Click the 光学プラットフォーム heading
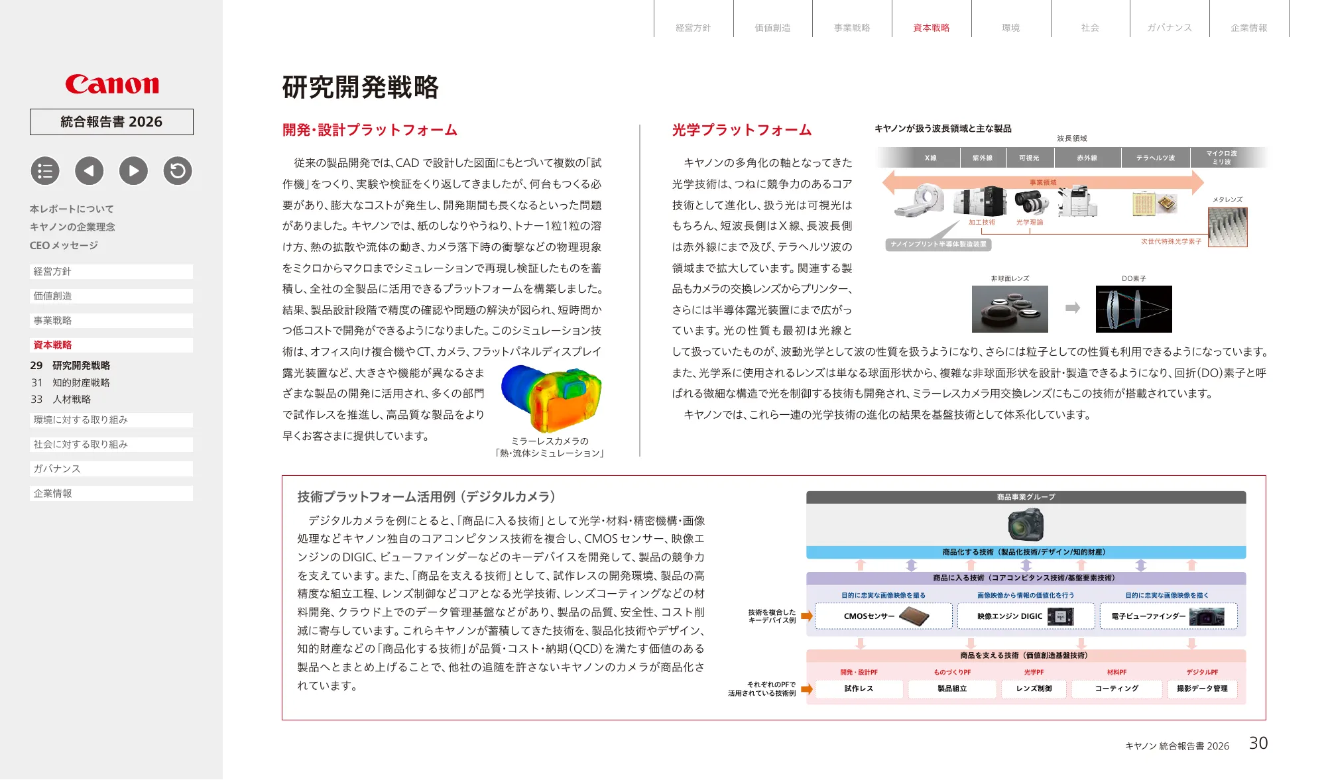1326x780 pixels. pyautogui.click(x=742, y=130)
